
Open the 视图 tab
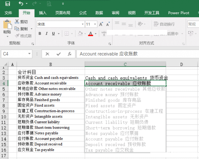[132, 13]
